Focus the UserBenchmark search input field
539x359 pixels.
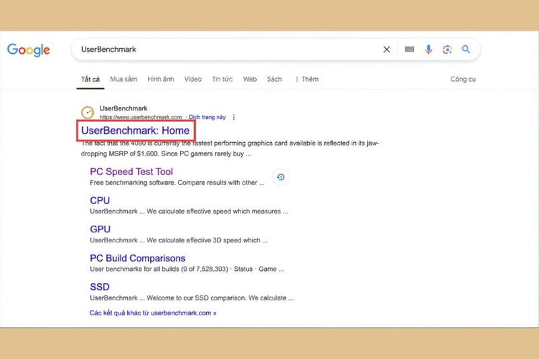[x=228, y=49]
